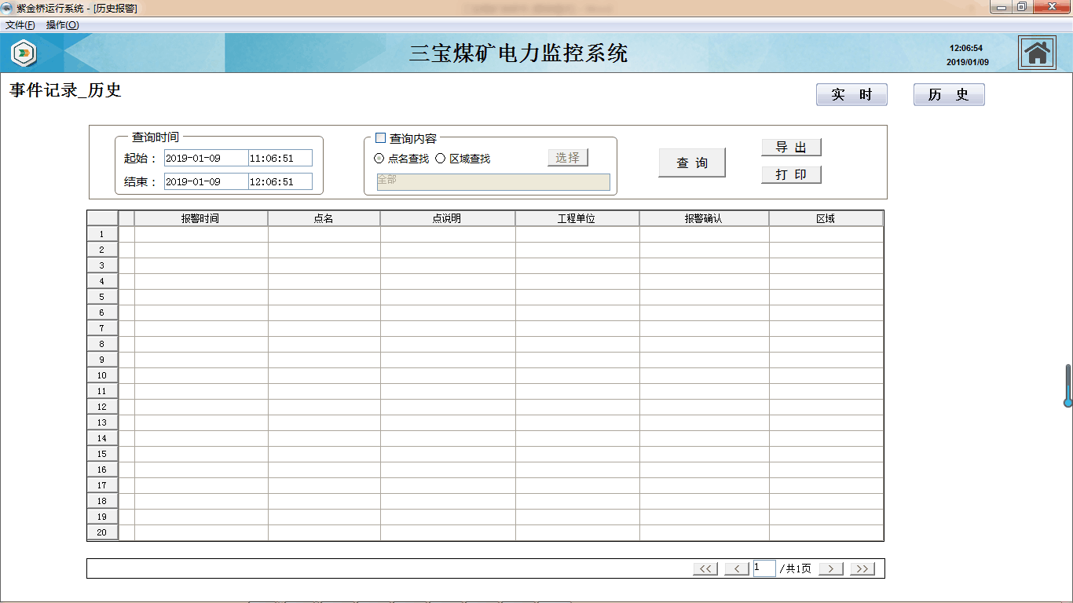
Task: Click the start date input field
Action: [206, 158]
